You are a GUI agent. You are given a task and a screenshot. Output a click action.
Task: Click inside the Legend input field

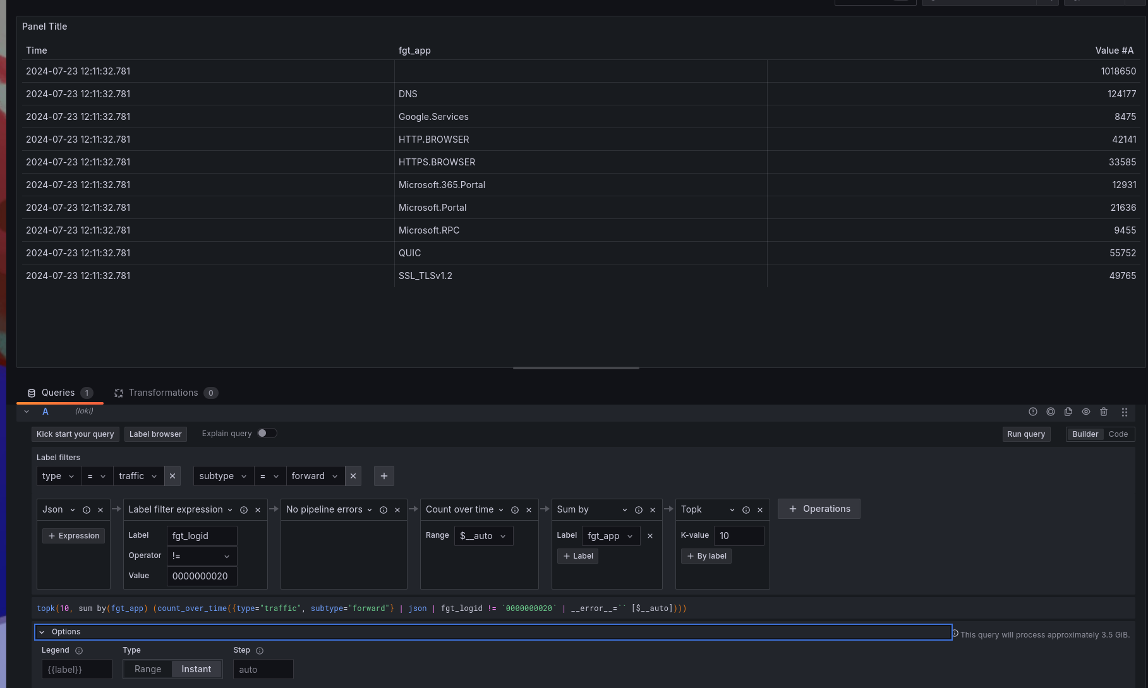pos(76,669)
